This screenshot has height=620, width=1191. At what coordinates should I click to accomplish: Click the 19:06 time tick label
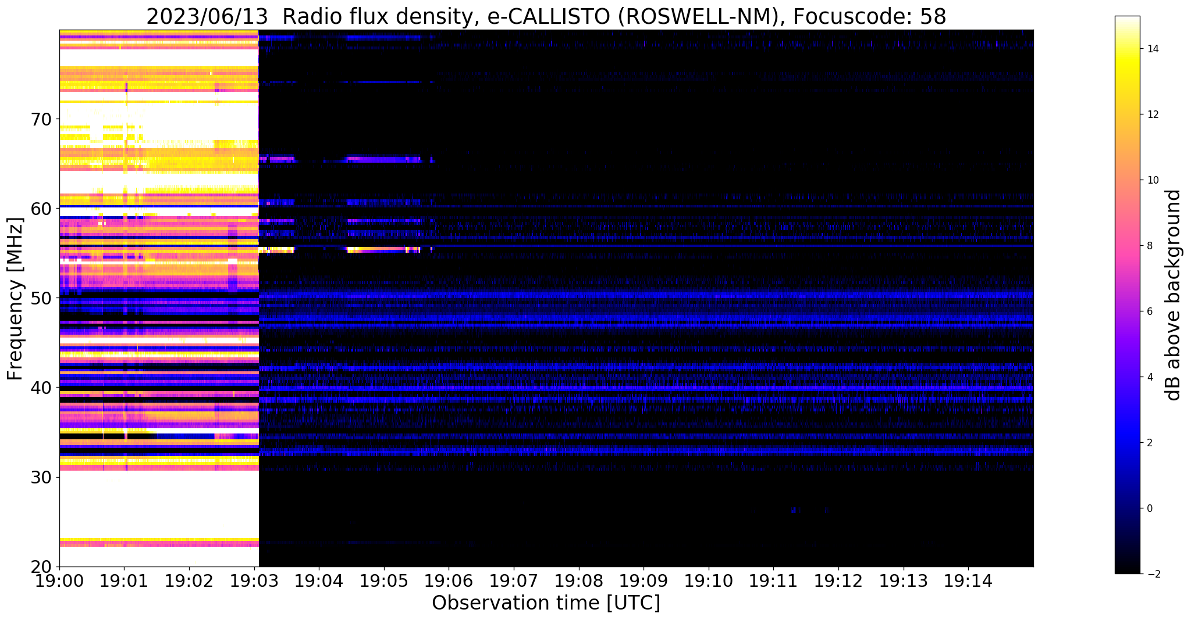tap(449, 580)
